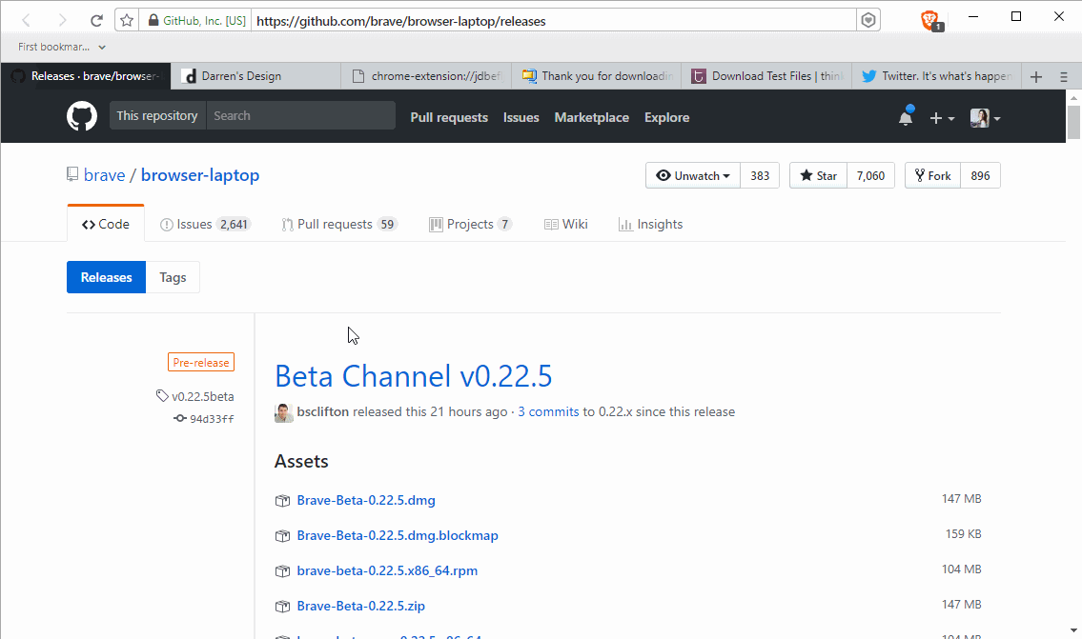Open the user avatar profile menu

point(985,118)
